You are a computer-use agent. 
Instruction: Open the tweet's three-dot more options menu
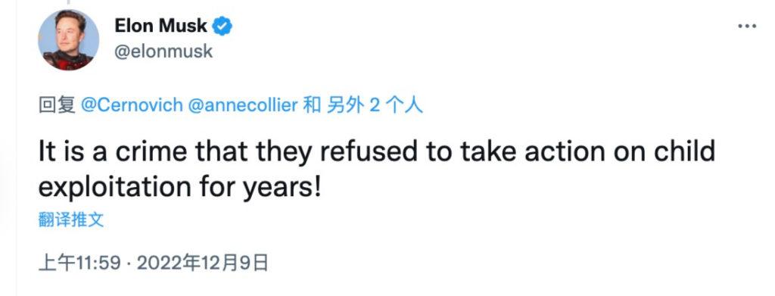(x=747, y=26)
